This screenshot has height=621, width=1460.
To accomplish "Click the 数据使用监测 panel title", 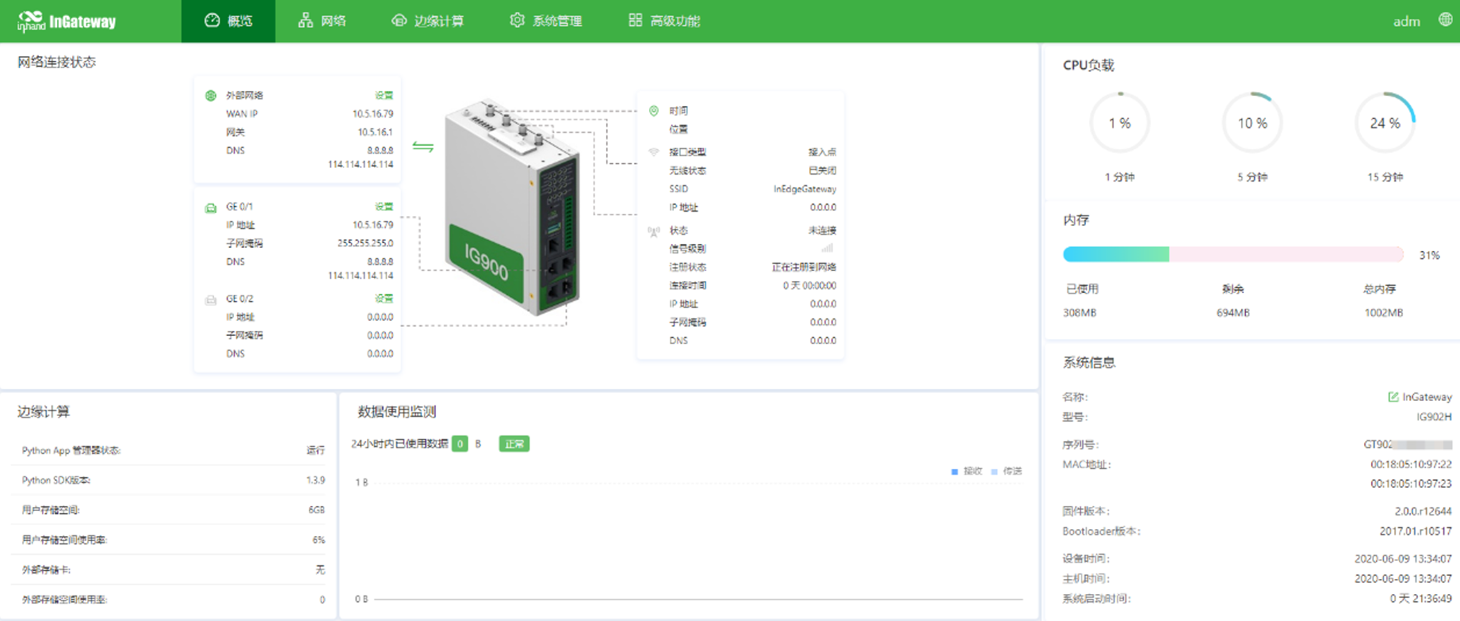I will coord(397,412).
